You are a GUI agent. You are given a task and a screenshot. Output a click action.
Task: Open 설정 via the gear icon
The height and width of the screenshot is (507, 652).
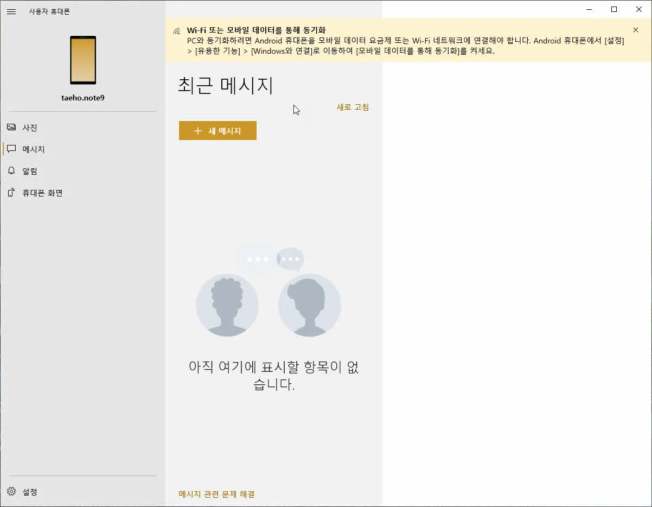(x=11, y=492)
